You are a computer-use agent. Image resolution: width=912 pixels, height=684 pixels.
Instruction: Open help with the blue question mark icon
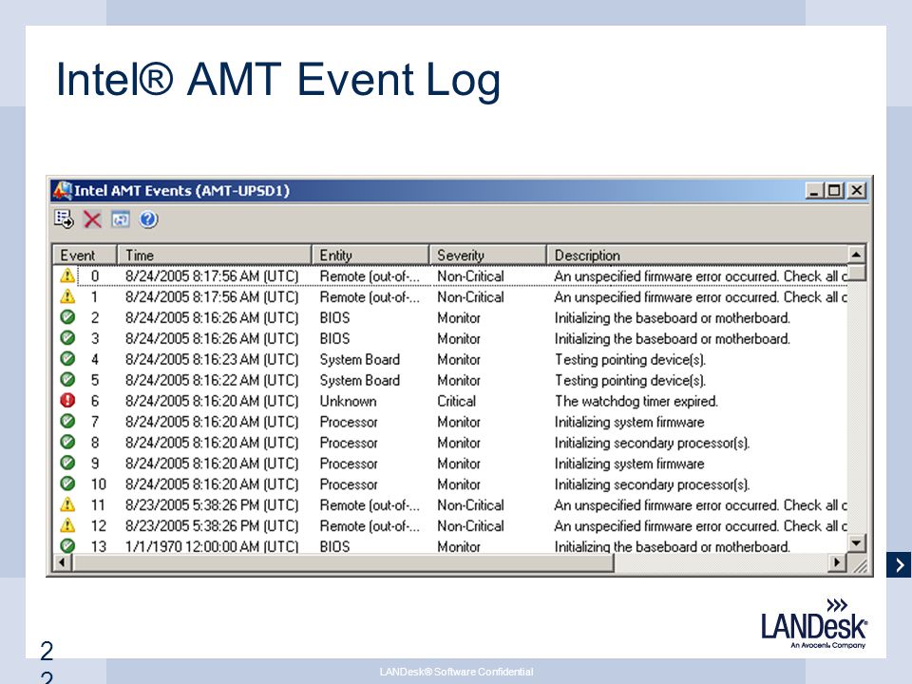[x=148, y=219]
